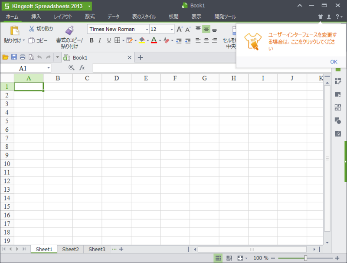Open the Name Box A1 dropdown

(x=49, y=68)
